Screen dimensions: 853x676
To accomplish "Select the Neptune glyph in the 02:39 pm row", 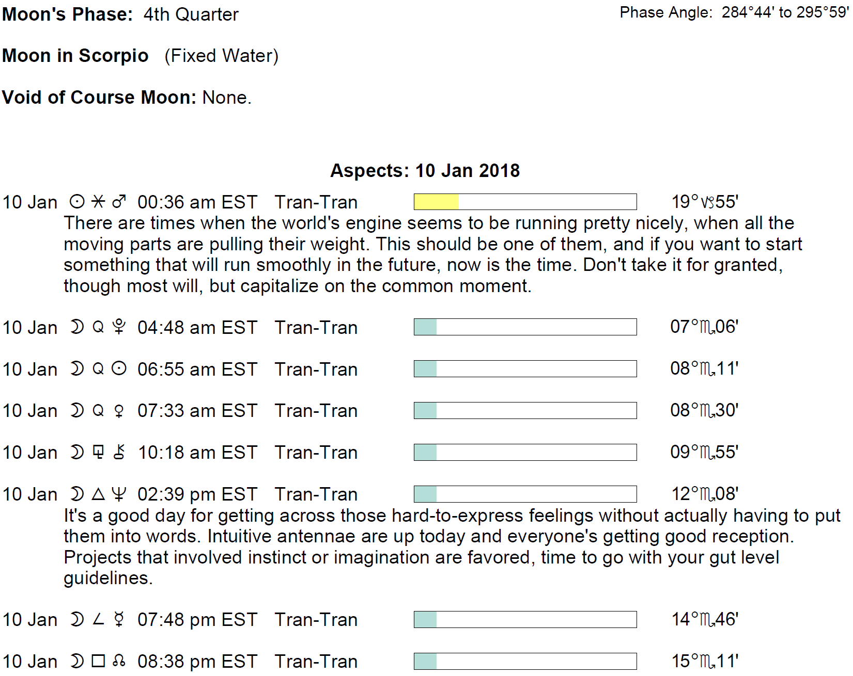I will tap(119, 494).
